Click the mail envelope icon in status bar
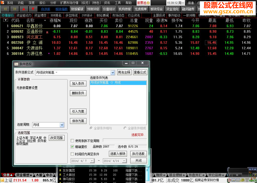 pyautogui.click(x=238, y=180)
